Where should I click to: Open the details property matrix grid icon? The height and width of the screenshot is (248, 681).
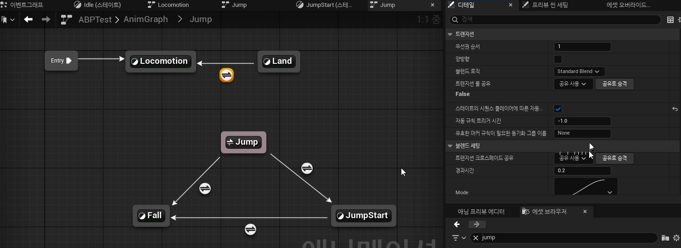[670, 20]
